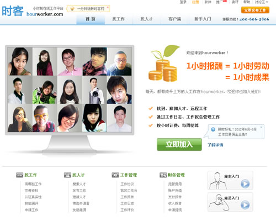
Task: Click the 财务管理 section icon
Action: 163,175
